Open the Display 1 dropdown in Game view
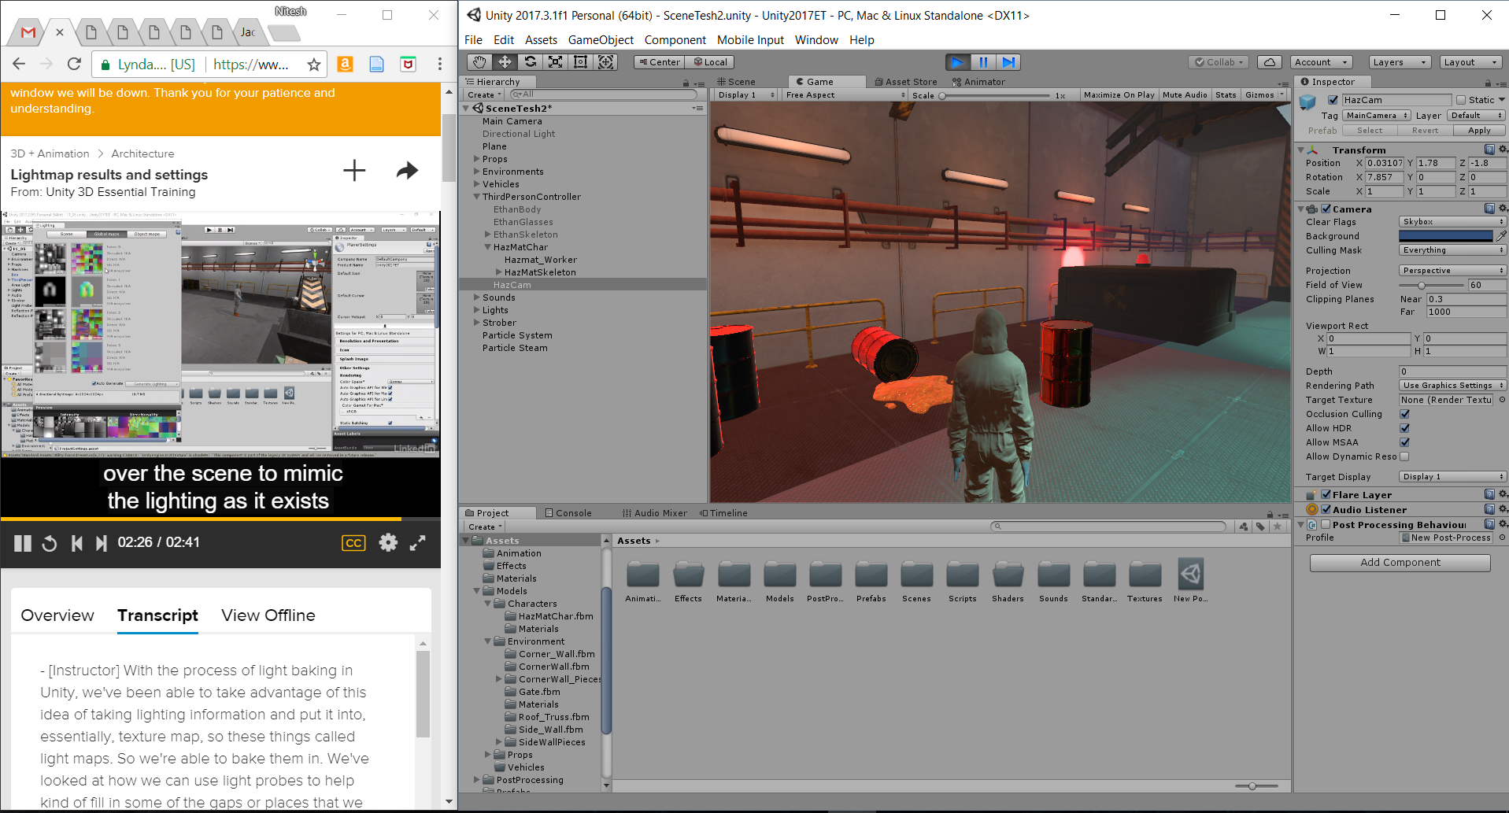Image resolution: width=1509 pixels, height=813 pixels. click(x=746, y=95)
